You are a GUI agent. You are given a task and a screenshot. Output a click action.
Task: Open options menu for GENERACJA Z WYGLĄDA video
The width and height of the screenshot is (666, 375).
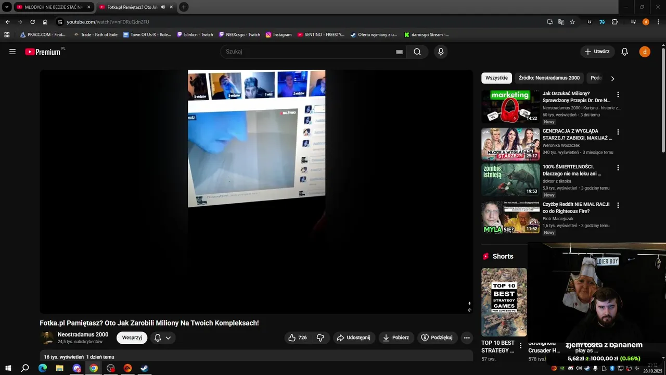[x=618, y=132]
